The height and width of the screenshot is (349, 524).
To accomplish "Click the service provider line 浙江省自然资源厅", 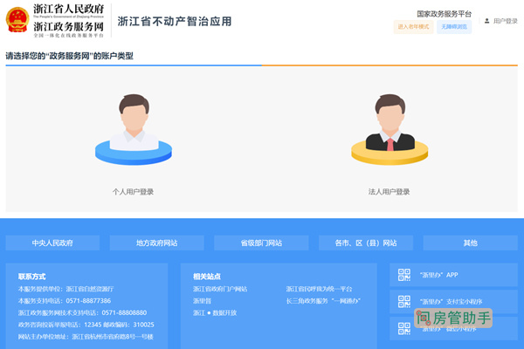I will coord(66,289).
